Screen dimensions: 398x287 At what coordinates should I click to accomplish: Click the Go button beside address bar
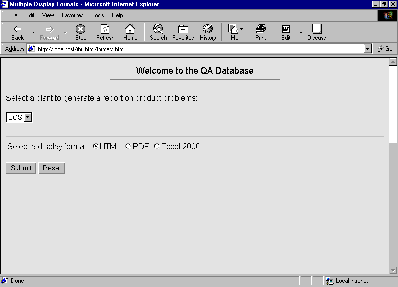385,49
